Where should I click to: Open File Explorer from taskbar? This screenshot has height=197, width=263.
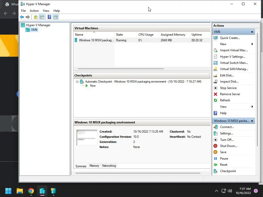20,191
